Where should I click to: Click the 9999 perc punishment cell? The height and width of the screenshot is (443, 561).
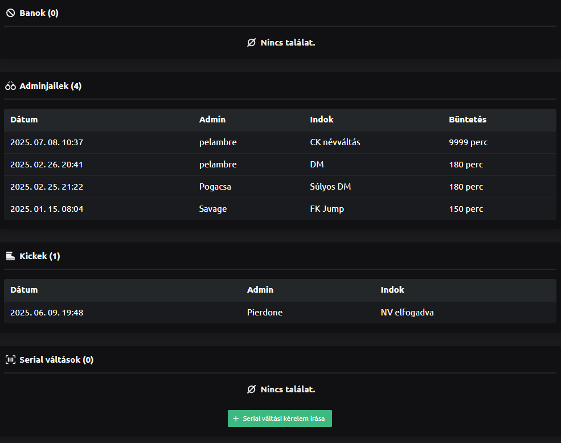pos(468,142)
